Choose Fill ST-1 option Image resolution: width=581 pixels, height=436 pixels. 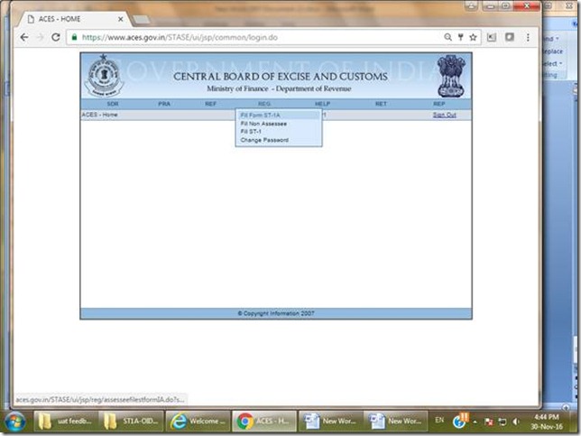[278, 132]
